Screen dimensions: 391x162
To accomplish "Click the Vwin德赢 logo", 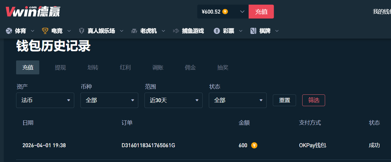I will (x=33, y=11).
